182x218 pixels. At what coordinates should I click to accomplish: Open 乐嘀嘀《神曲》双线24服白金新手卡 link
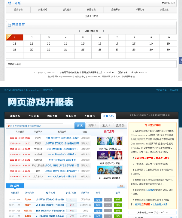click(x=62, y=171)
